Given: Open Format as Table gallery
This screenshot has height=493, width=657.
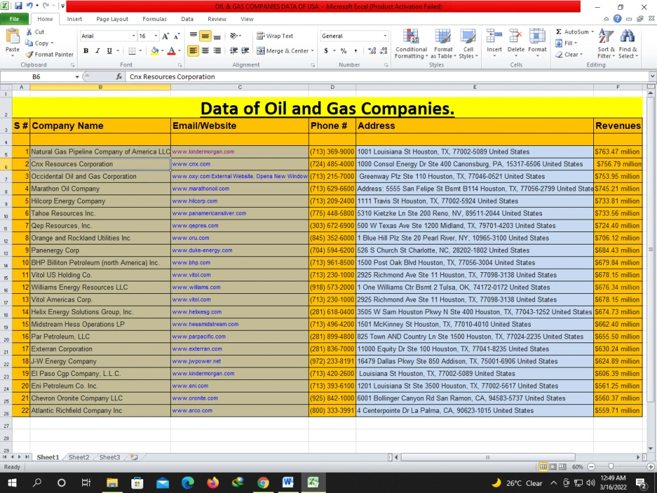Looking at the screenshot, I should tap(443, 44).
